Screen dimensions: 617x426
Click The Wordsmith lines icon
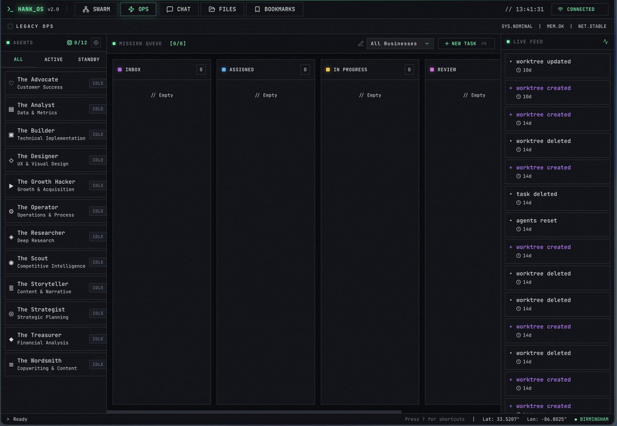click(11, 365)
